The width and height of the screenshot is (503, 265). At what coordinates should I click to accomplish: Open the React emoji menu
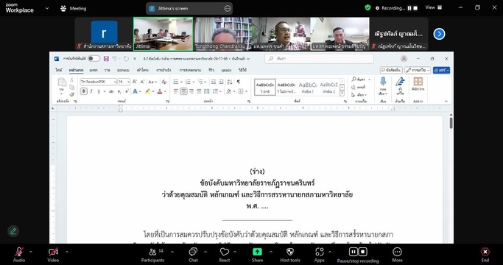pyautogui.click(x=224, y=255)
